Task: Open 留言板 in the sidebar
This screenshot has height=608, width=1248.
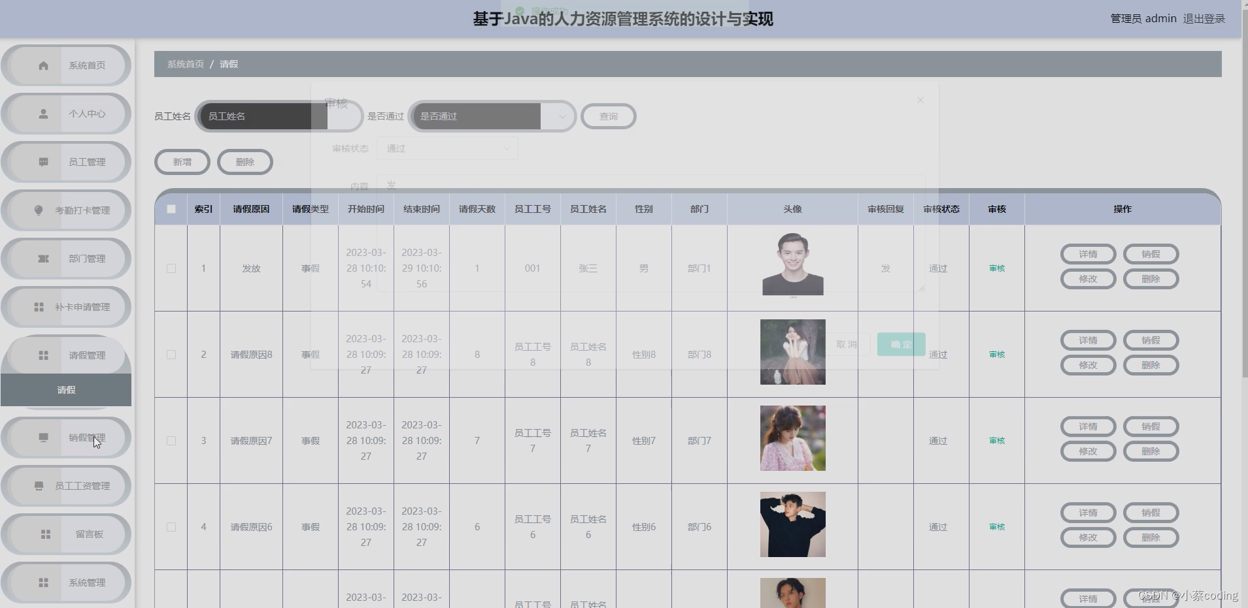Action: pyautogui.click(x=66, y=534)
